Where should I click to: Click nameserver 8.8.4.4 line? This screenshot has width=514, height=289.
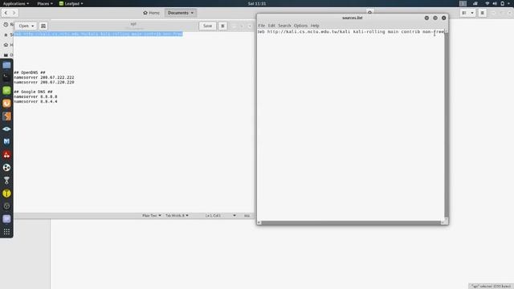click(x=35, y=102)
